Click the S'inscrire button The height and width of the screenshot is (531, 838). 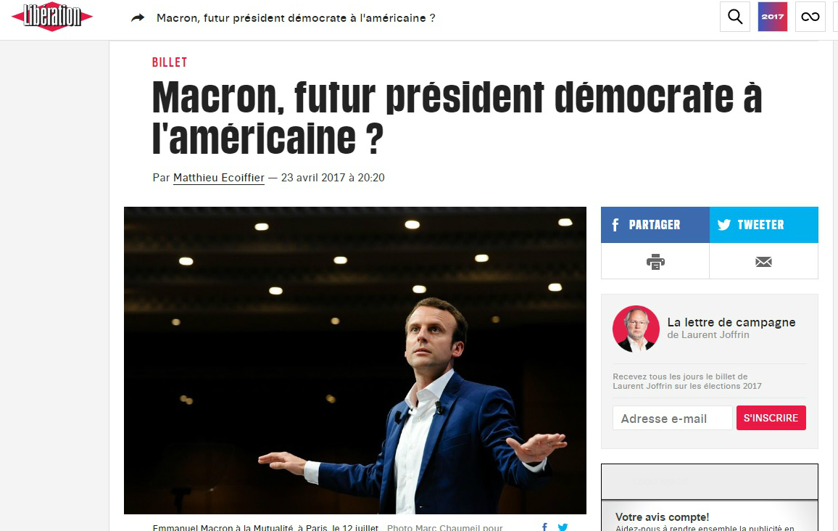pyautogui.click(x=771, y=418)
